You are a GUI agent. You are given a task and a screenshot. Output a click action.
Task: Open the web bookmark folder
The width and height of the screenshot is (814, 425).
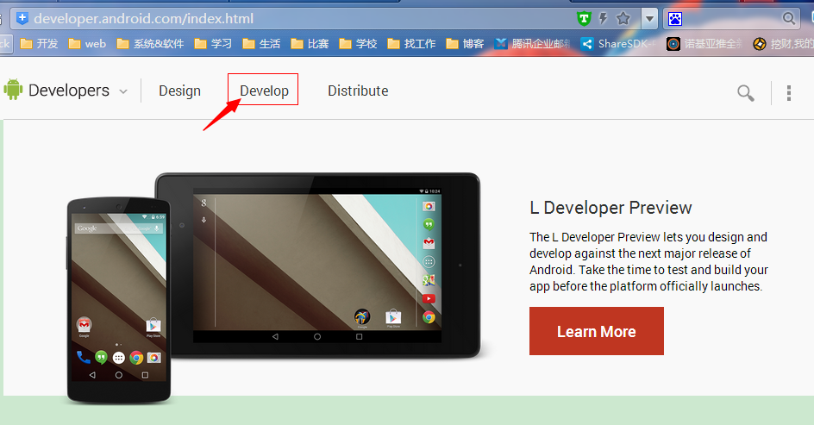click(87, 44)
